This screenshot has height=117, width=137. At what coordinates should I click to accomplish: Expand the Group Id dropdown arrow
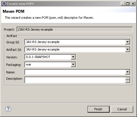coord(127,42)
